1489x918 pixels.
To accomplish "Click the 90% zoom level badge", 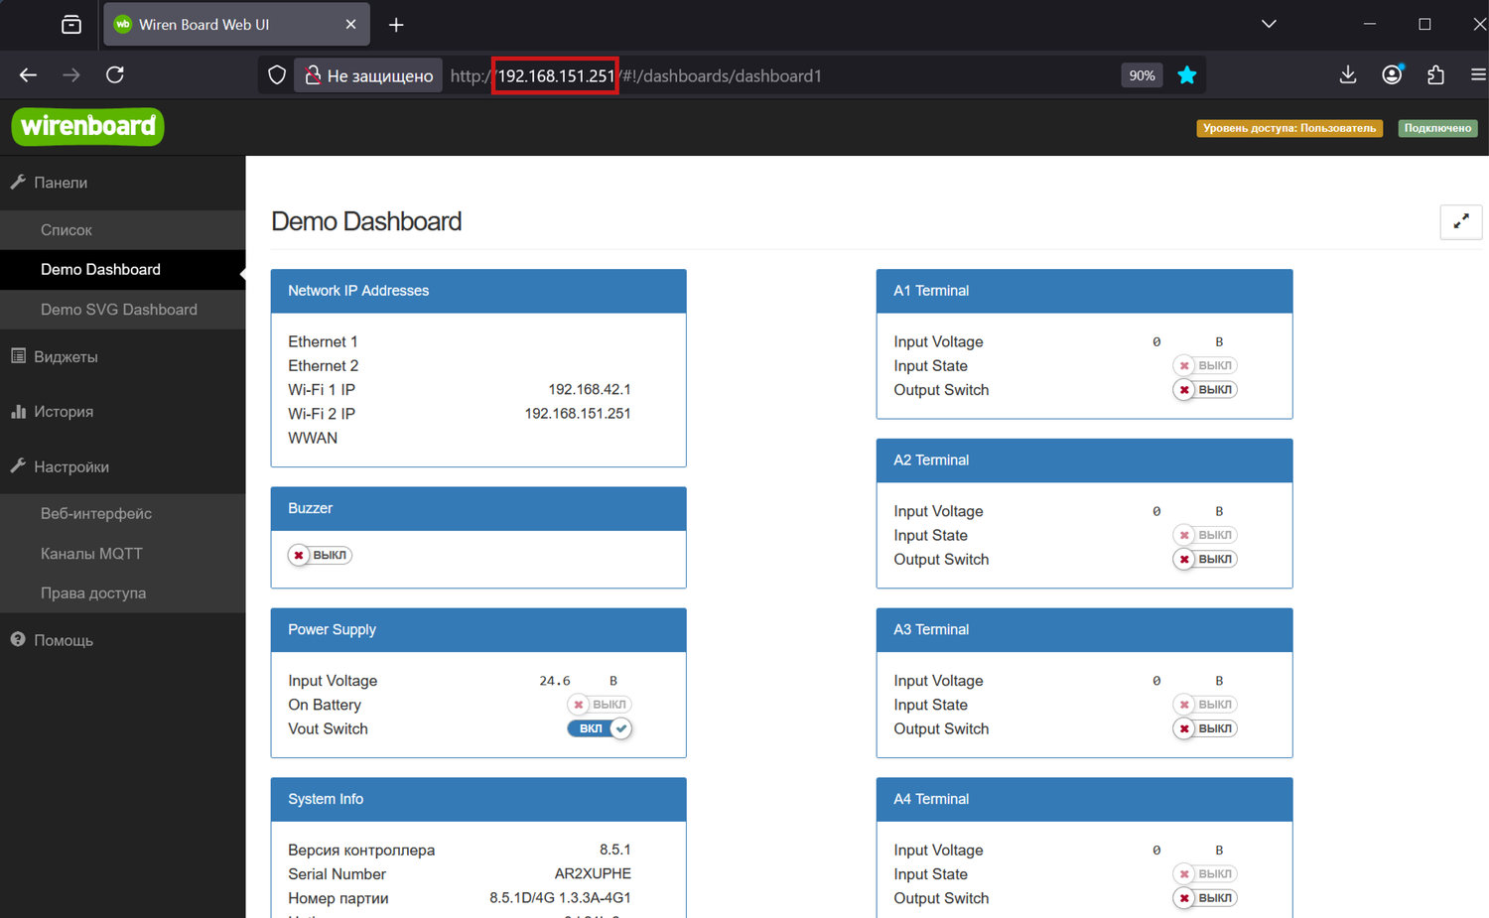I will click(1142, 75).
